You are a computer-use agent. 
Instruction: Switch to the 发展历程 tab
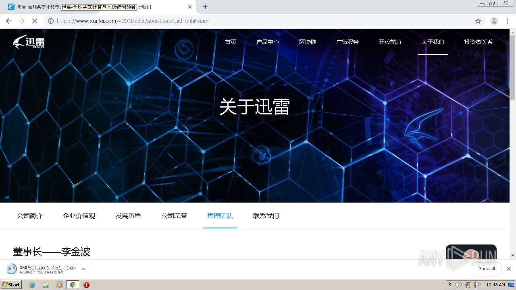point(128,216)
